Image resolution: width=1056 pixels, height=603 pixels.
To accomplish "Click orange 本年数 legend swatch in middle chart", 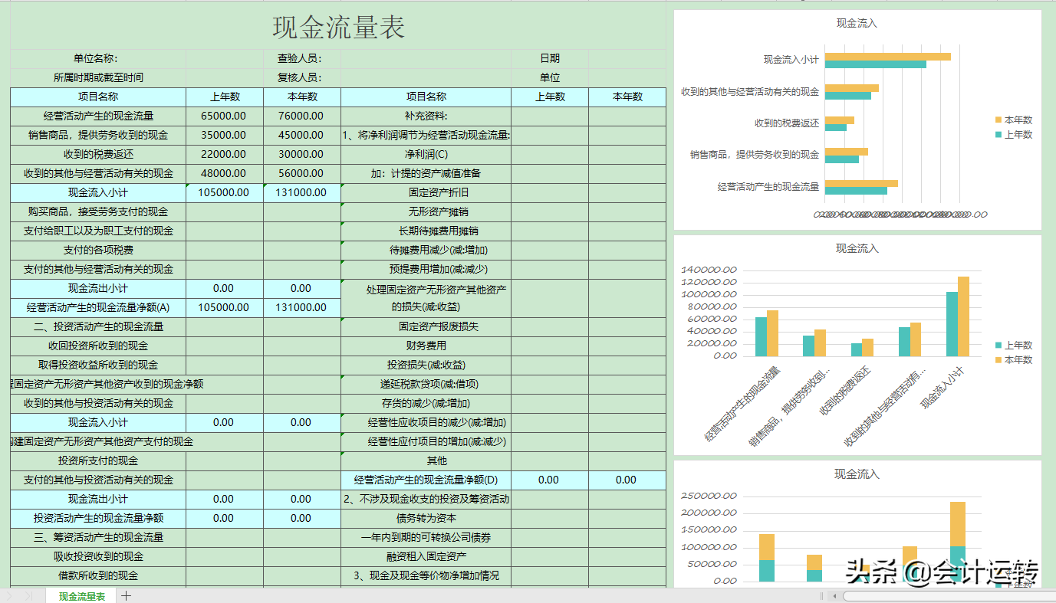I will pos(998,360).
